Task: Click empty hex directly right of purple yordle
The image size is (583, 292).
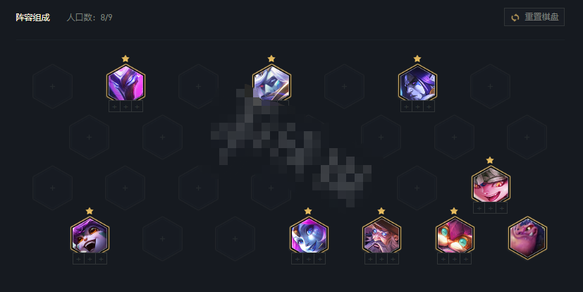Action: pyautogui.click(x=162, y=239)
